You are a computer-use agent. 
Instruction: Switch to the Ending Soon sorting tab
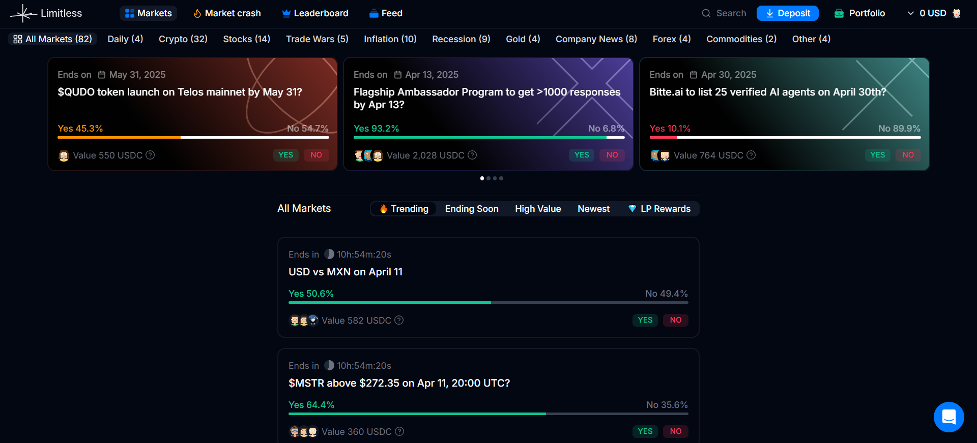[471, 209]
